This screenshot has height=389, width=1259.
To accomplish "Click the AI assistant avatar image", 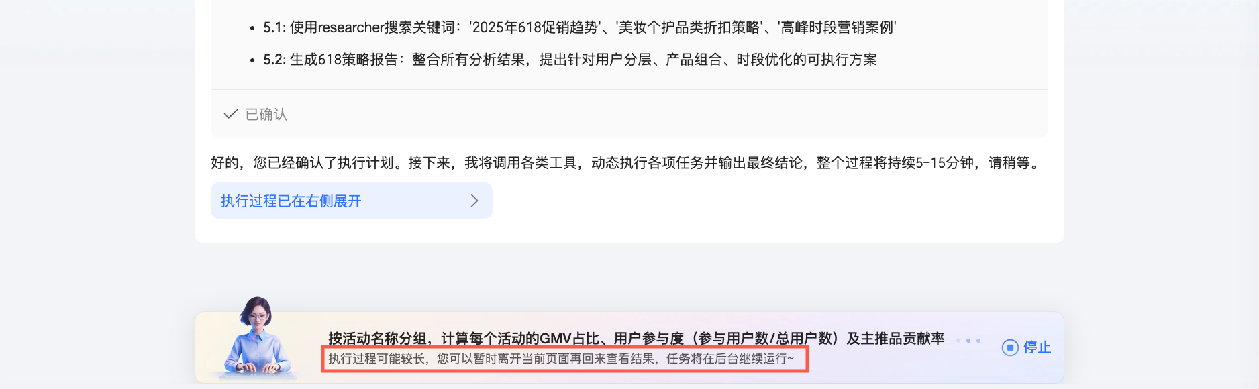I will tap(257, 337).
